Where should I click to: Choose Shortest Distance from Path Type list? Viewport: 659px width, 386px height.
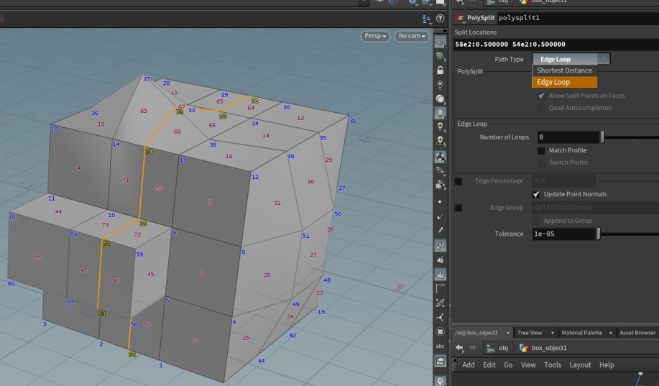(564, 70)
